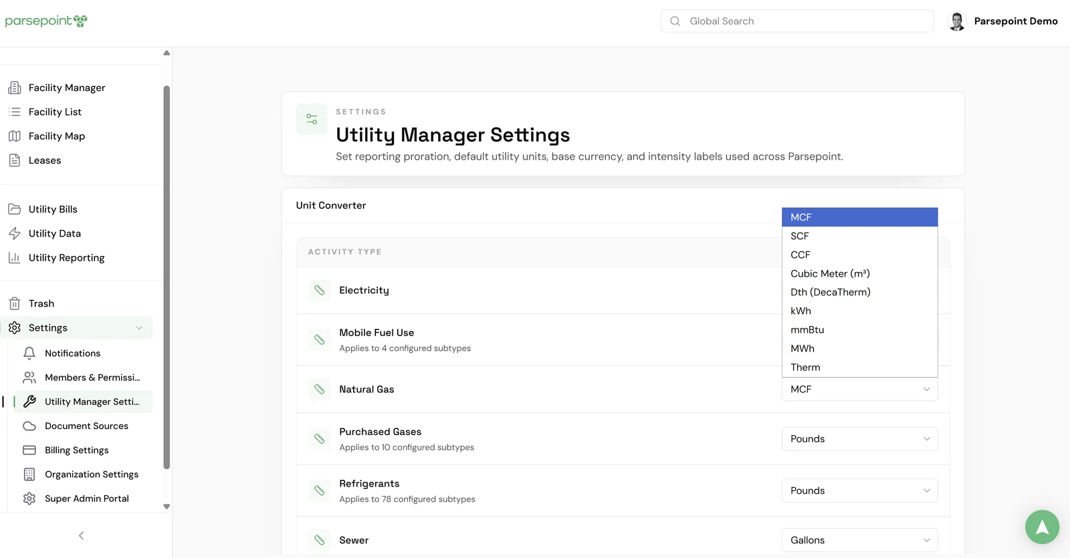The width and height of the screenshot is (1070, 558).
Task: Select mmBtu option
Action: pyautogui.click(x=859, y=329)
